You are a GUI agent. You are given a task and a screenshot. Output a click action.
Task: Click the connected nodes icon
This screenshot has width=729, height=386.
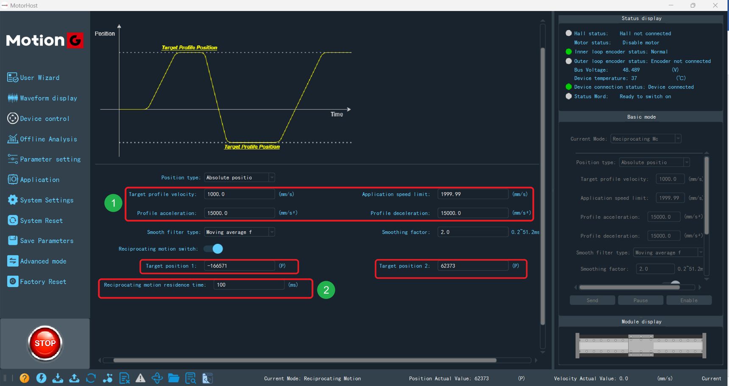click(x=108, y=378)
